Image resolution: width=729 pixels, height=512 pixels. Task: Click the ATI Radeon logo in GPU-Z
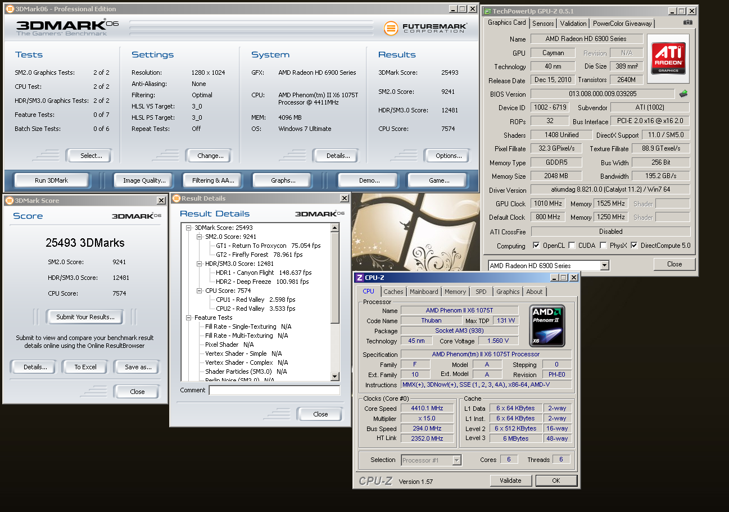668,58
